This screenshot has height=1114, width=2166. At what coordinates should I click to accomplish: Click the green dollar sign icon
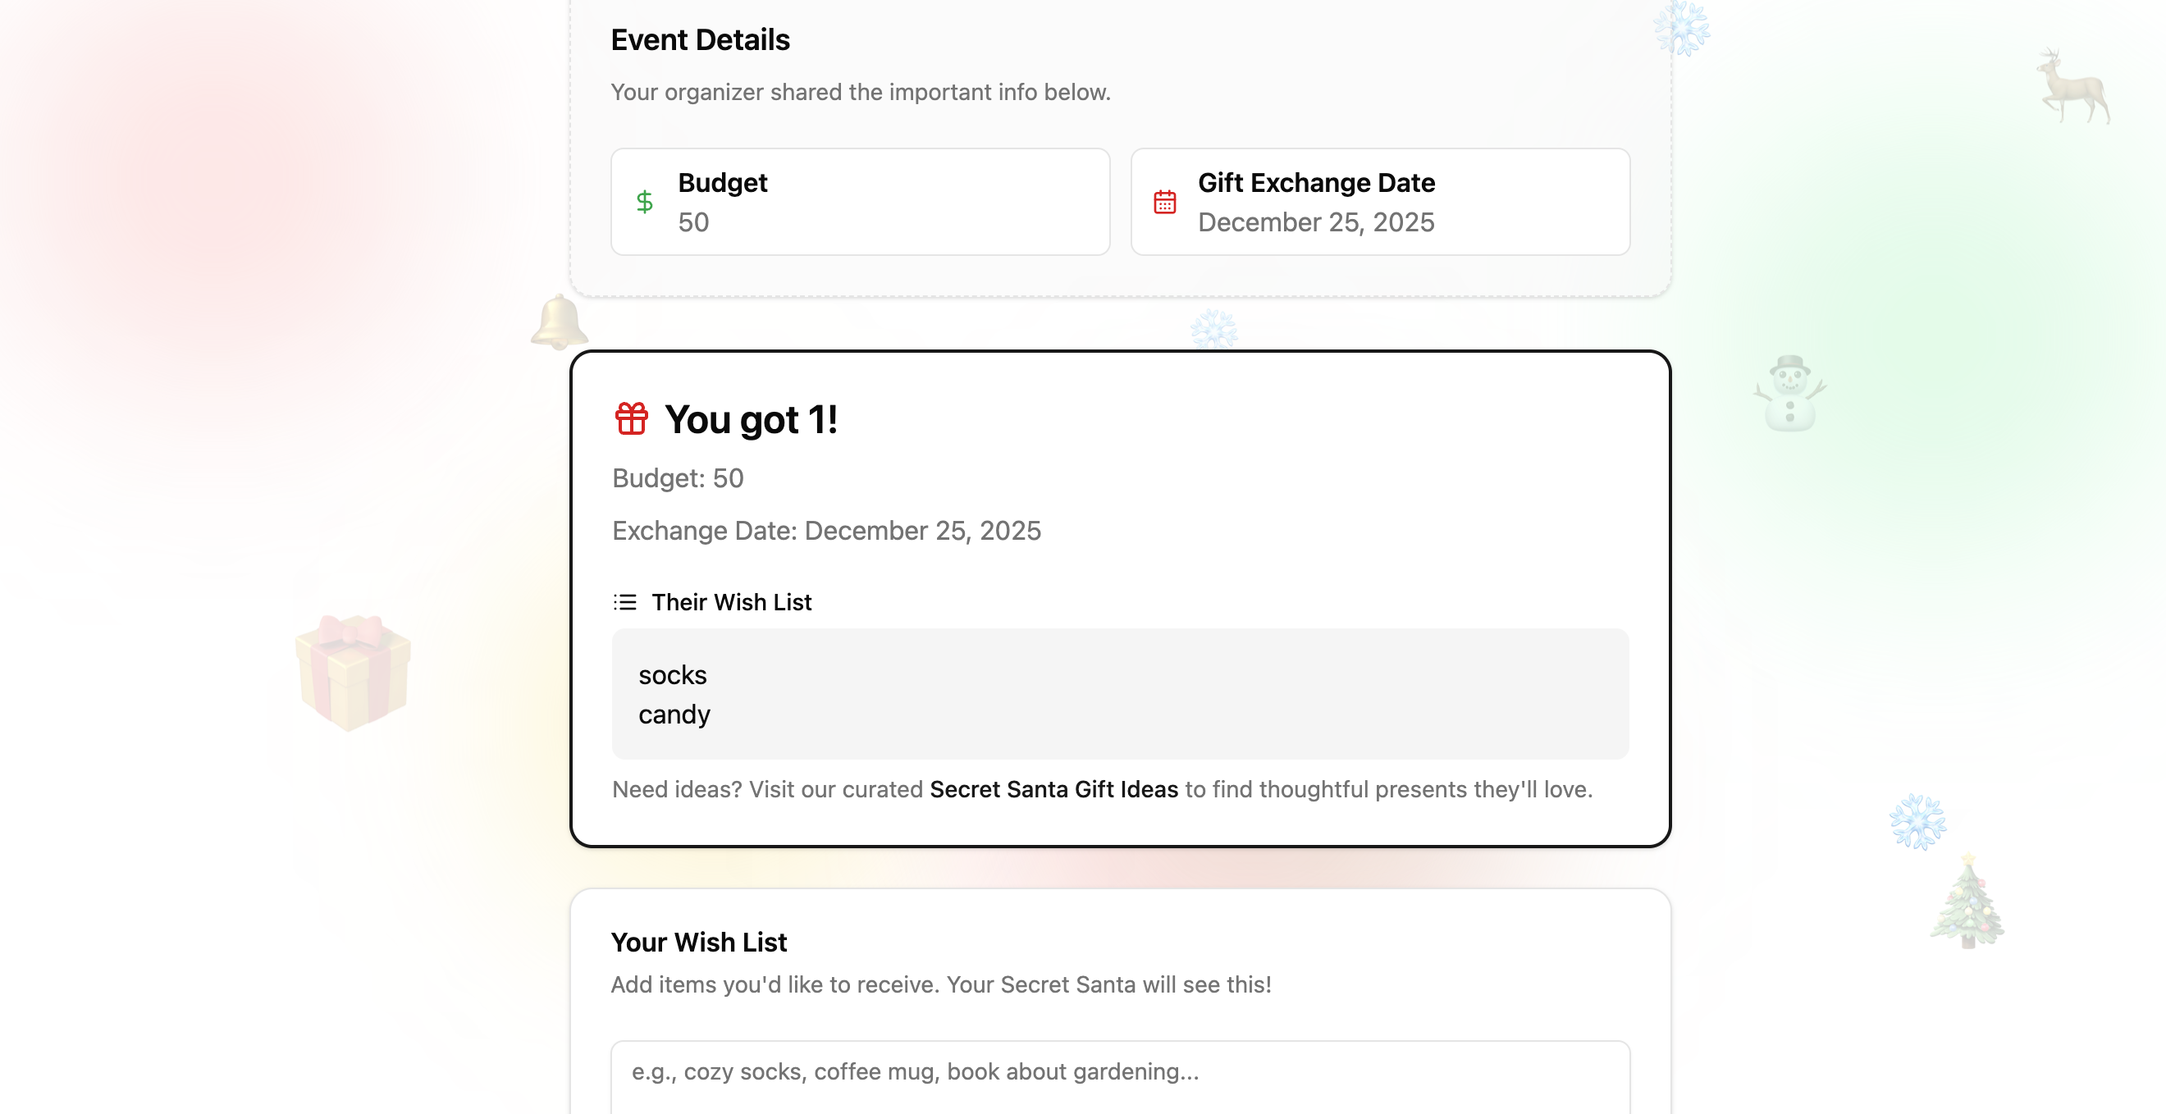coord(644,202)
